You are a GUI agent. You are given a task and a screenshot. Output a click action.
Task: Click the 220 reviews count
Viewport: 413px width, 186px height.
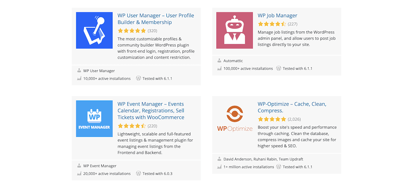pyautogui.click(x=152, y=126)
